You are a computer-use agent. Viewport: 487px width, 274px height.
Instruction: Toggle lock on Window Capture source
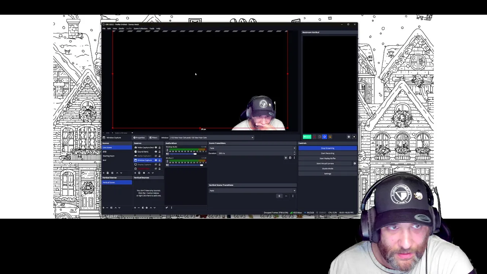pyautogui.click(x=159, y=160)
